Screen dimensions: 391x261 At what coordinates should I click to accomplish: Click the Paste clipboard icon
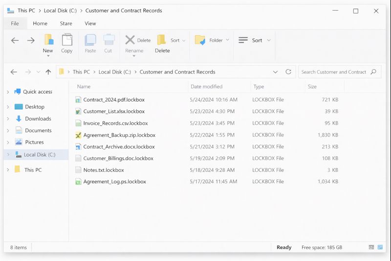click(90, 40)
